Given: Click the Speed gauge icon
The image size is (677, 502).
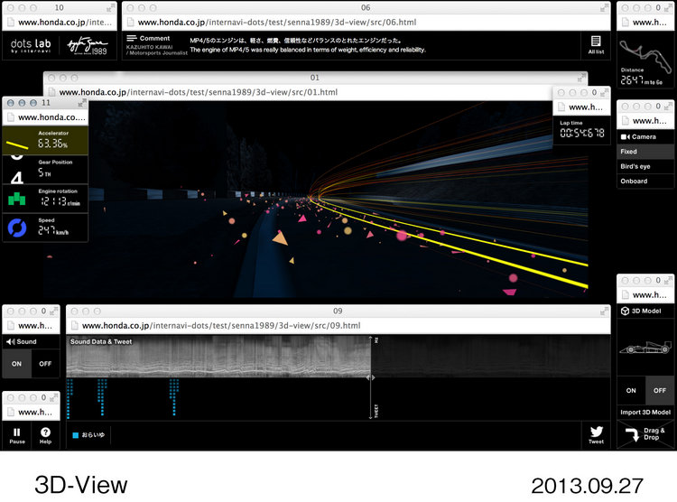Looking at the screenshot, I should (18, 228).
